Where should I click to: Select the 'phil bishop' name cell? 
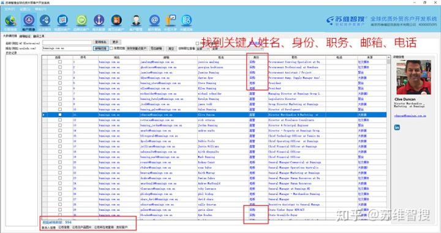click(223, 194)
